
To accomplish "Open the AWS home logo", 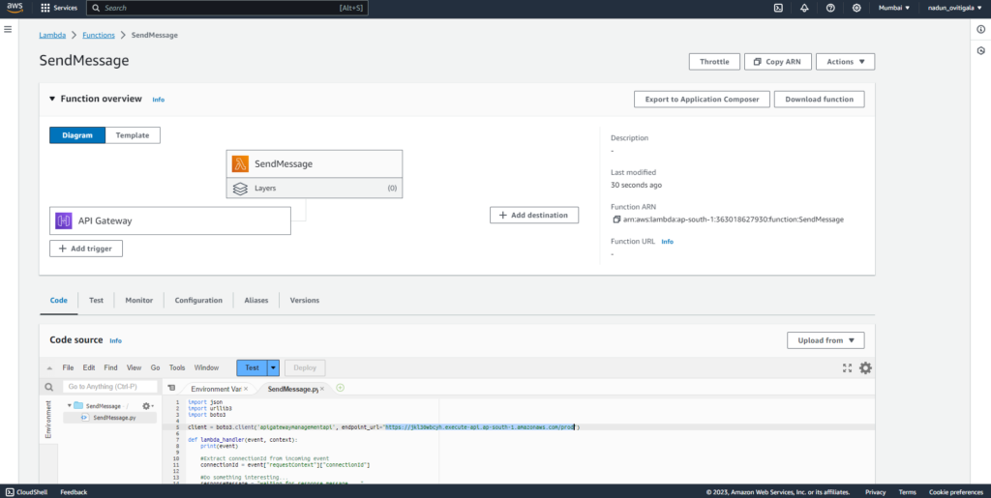I will click(x=15, y=8).
